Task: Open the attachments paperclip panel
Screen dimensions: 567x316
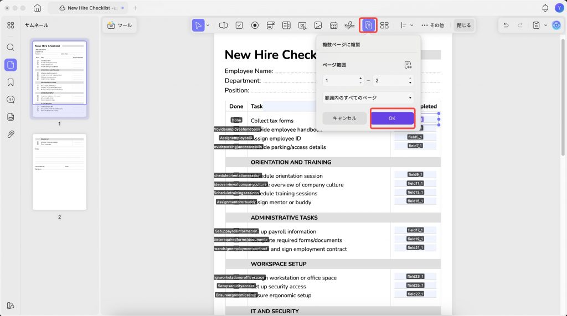Action: [x=11, y=134]
